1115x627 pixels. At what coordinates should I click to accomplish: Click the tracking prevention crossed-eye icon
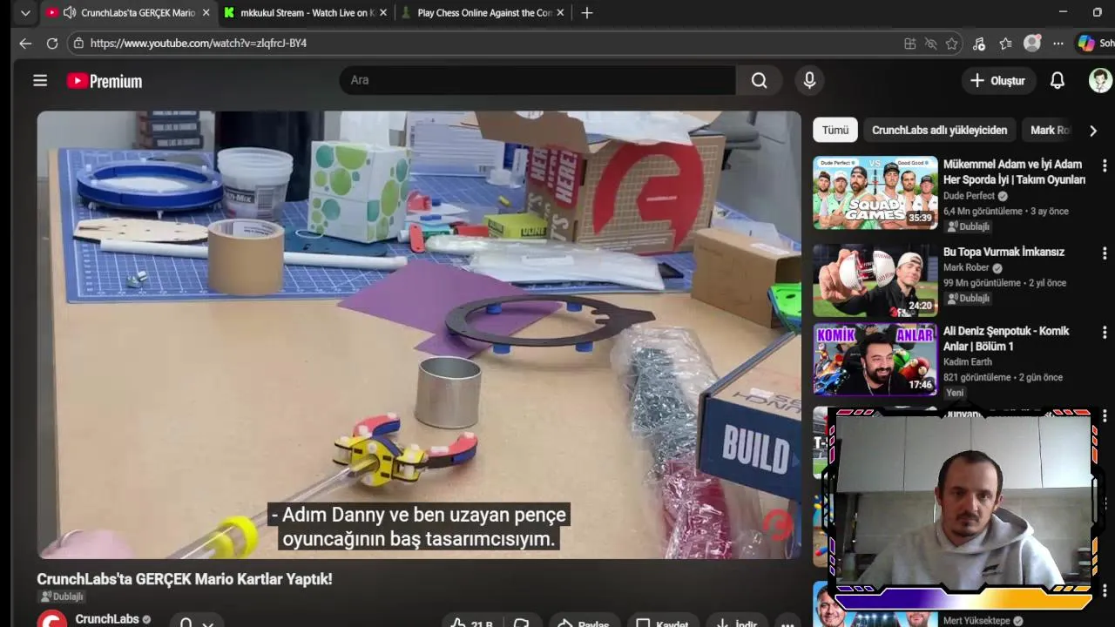[930, 44]
